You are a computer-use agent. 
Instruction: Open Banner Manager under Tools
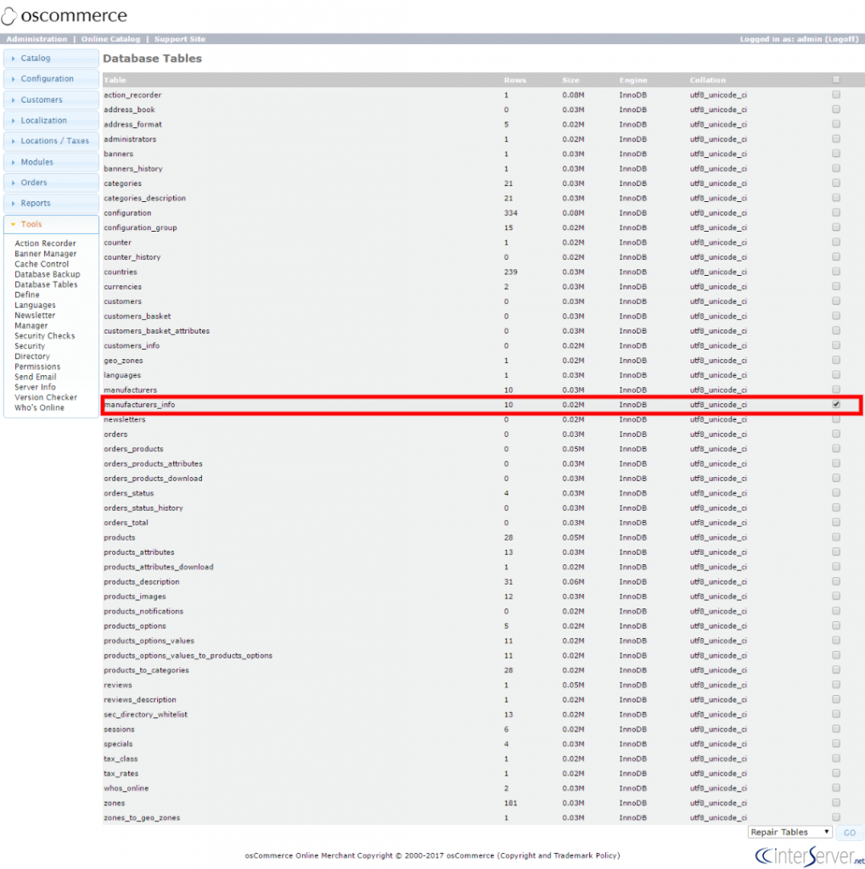point(46,254)
